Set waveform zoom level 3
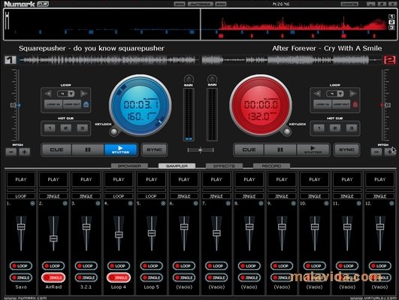The width and height of the screenshot is (399, 300). [391, 28]
